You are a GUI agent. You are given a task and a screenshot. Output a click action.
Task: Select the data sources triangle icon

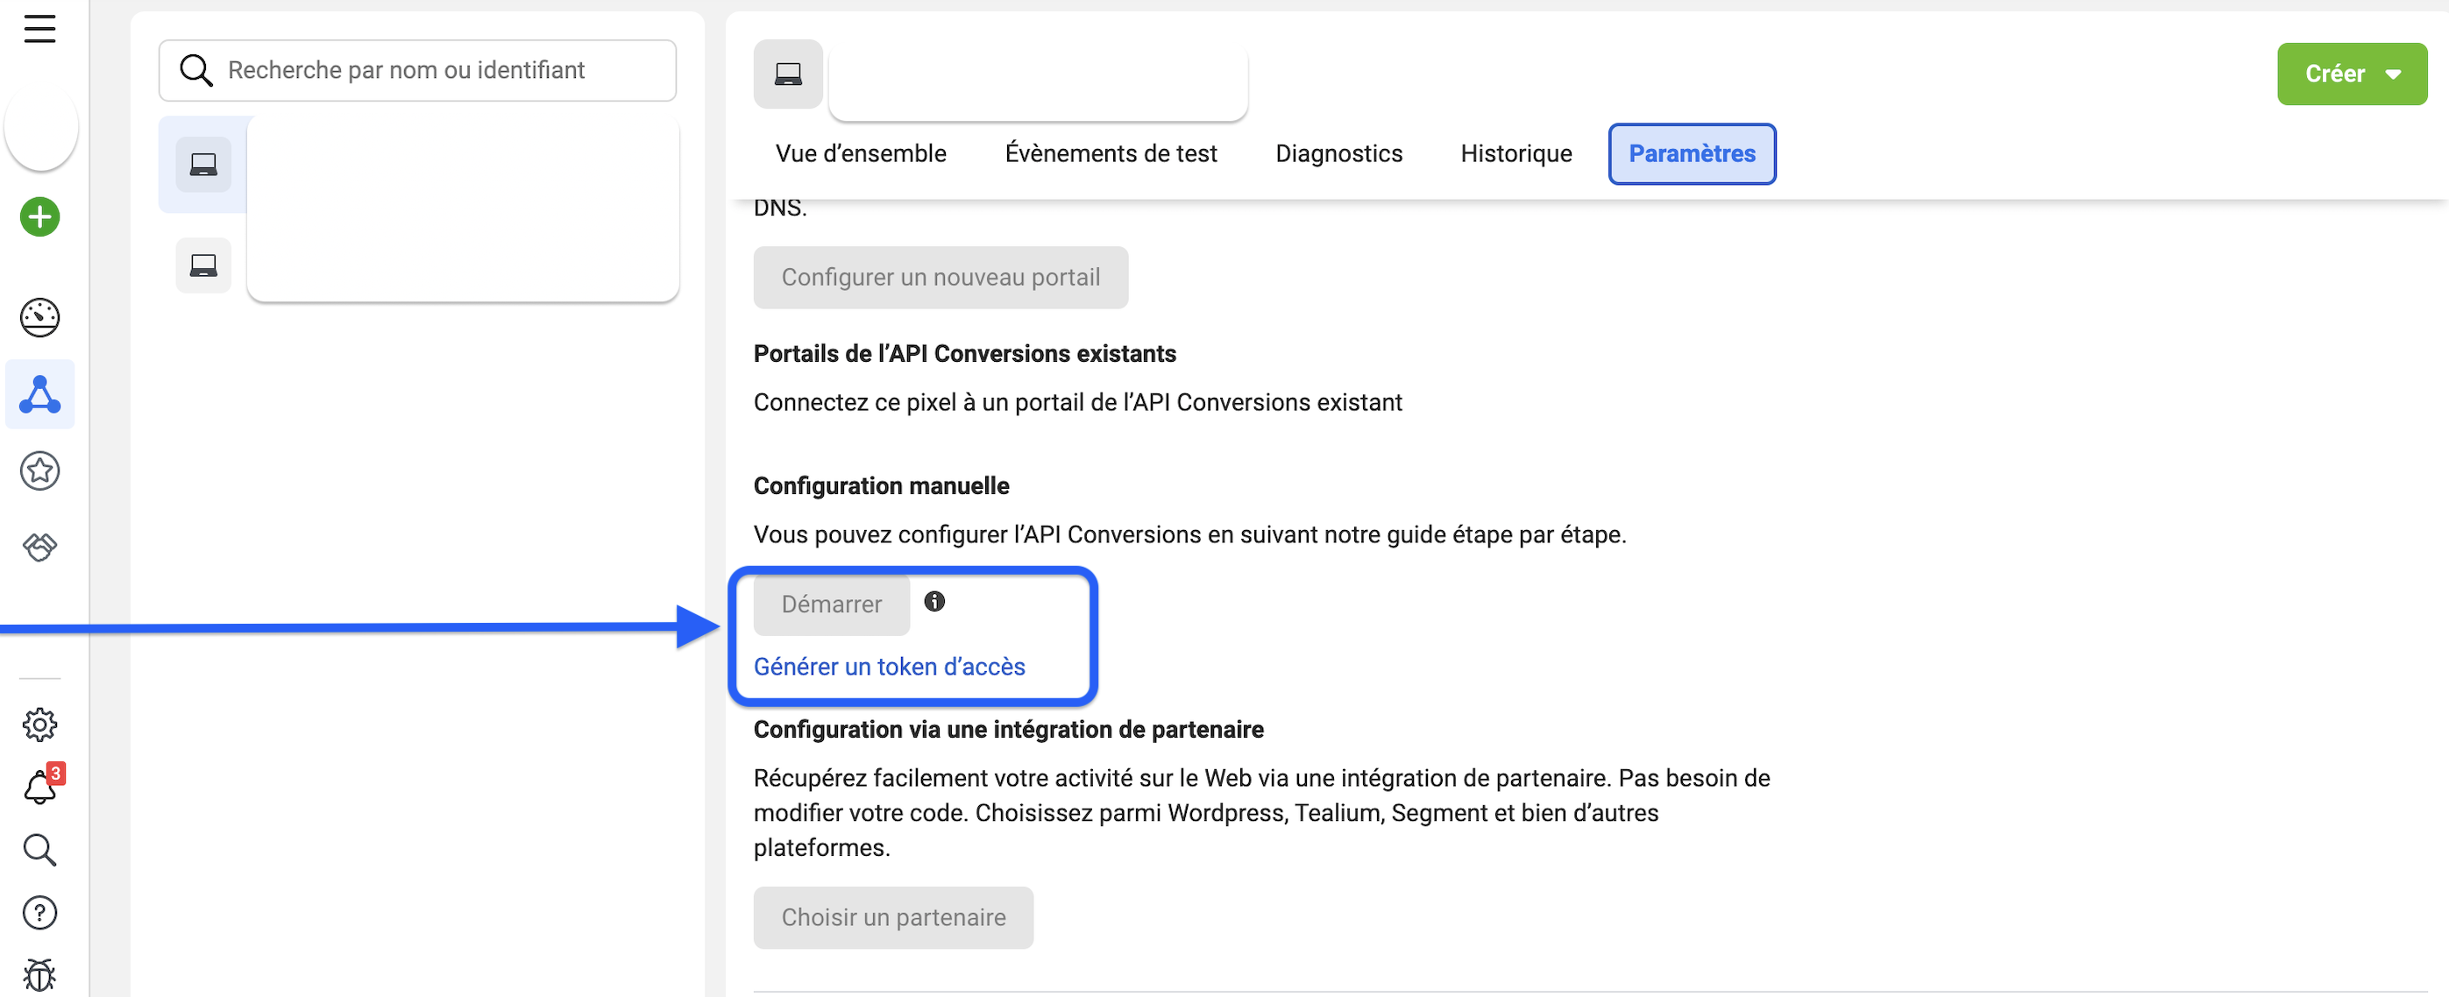40,394
